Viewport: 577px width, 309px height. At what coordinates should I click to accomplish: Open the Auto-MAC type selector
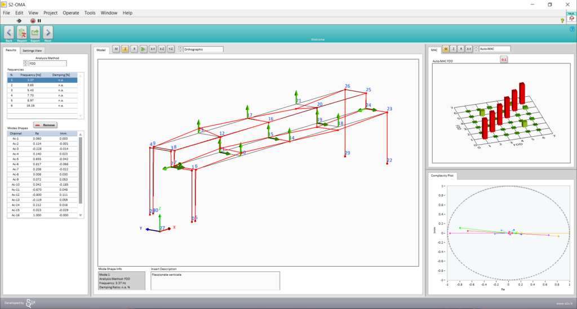[x=495, y=49]
